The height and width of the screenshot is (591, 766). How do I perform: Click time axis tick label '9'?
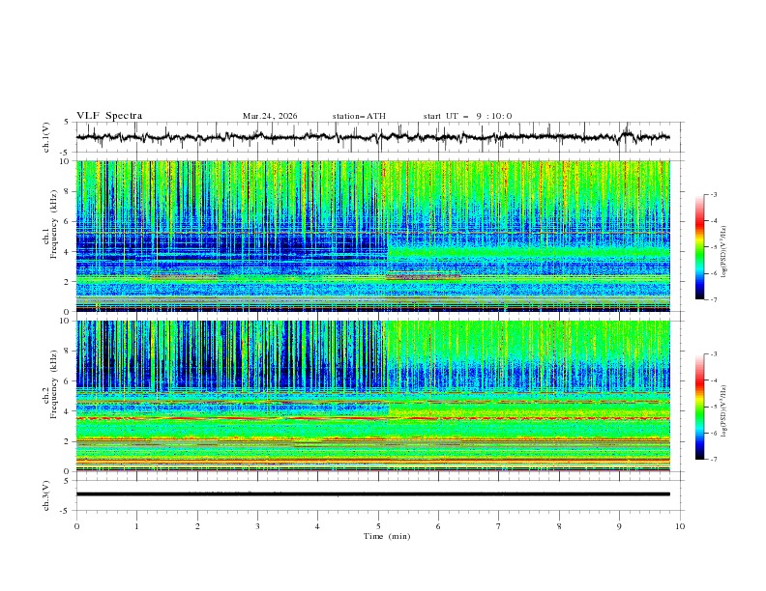[619, 526]
